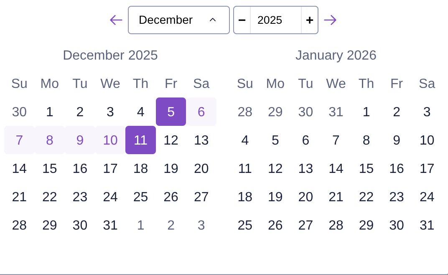Viewport: 448px width, 275px height.
Task: Go to next month using right arrow
Action: point(330,20)
